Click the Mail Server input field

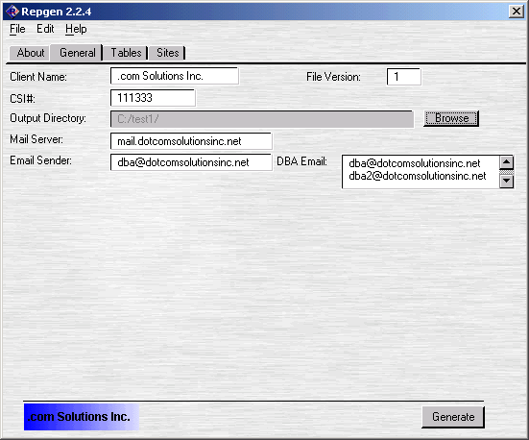191,141
